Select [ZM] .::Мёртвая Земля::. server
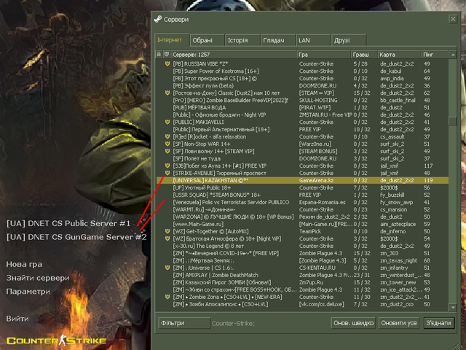Screen dimensions: 466x350 [x=302, y=260]
